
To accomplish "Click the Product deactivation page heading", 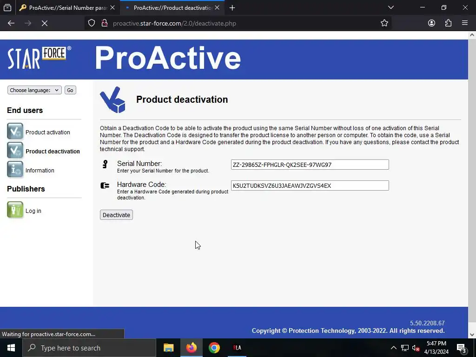I will 182,99.
